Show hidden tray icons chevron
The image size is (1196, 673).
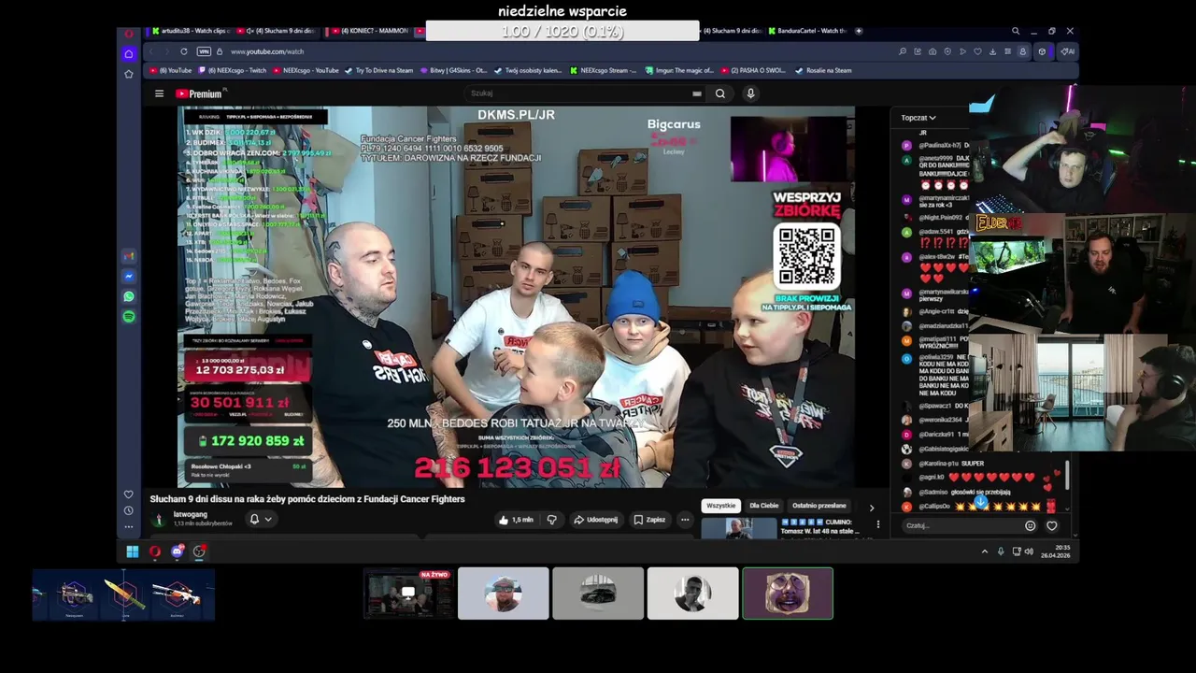tap(984, 551)
